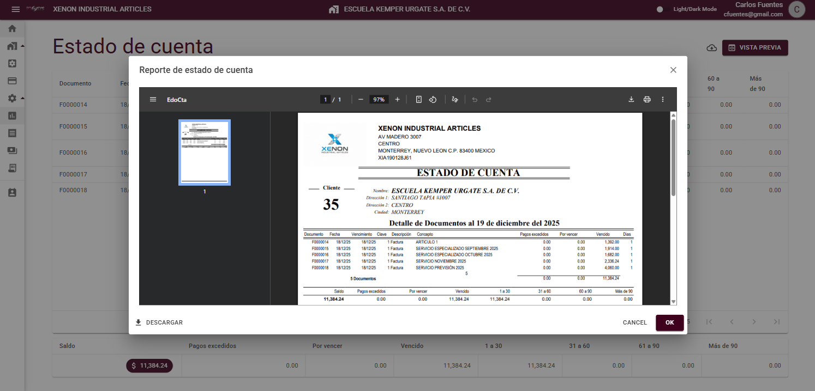
Task: Select page 1 thumbnail in PDF sidebar
Action: (x=205, y=152)
